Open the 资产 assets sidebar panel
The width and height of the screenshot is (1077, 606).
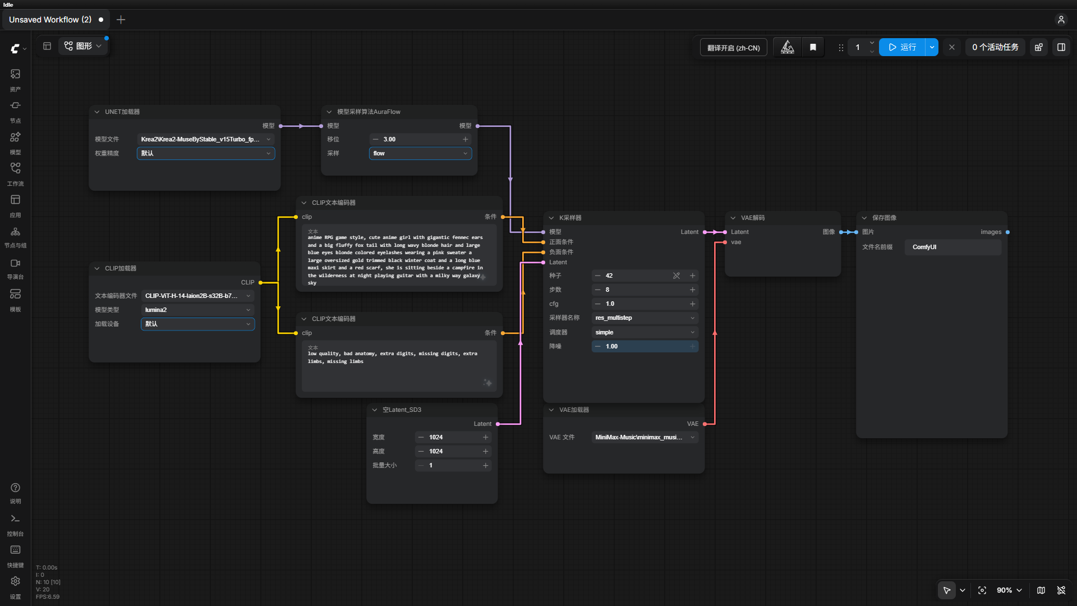15,80
